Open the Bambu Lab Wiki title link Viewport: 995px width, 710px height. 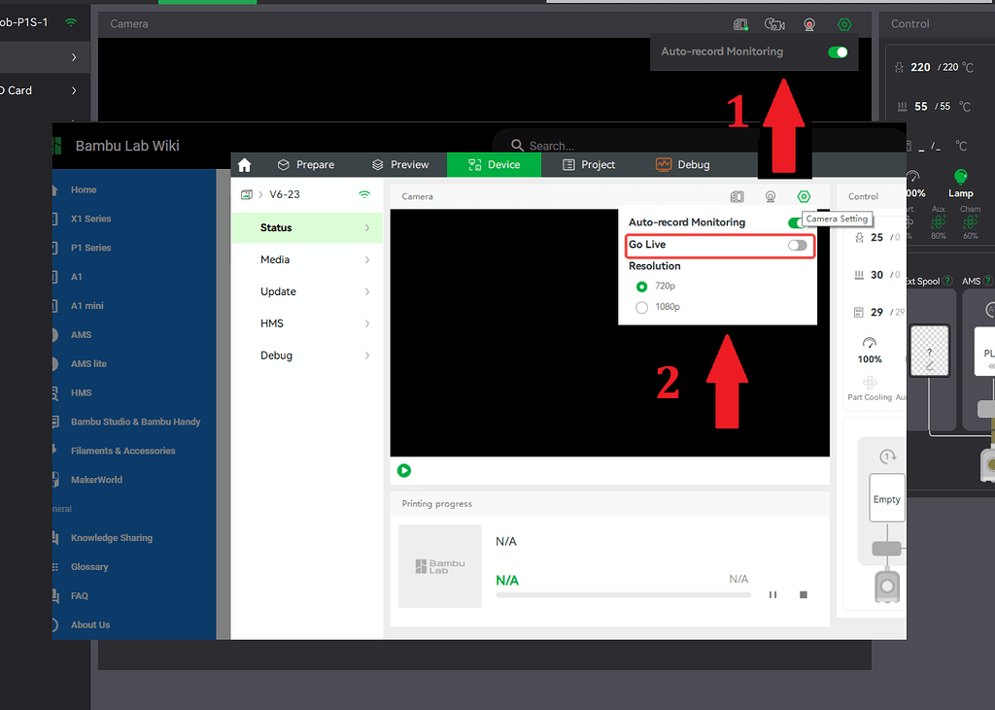coord(127,146)
